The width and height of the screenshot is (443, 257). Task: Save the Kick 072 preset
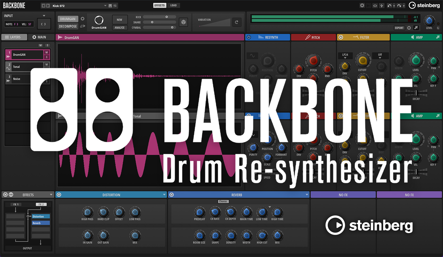[110, 6]
